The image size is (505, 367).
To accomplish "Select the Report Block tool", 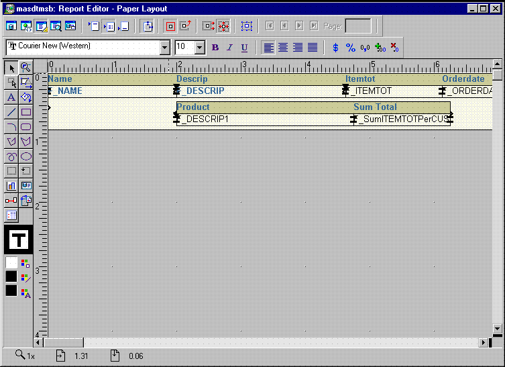I will [x=11, y=215].
